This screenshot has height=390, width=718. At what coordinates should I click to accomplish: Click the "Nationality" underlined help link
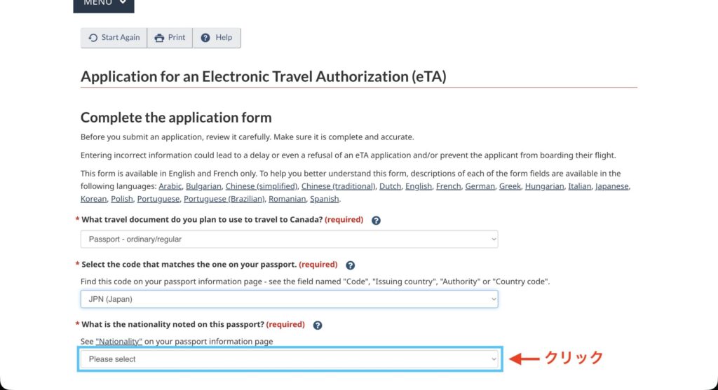[119, 341]
